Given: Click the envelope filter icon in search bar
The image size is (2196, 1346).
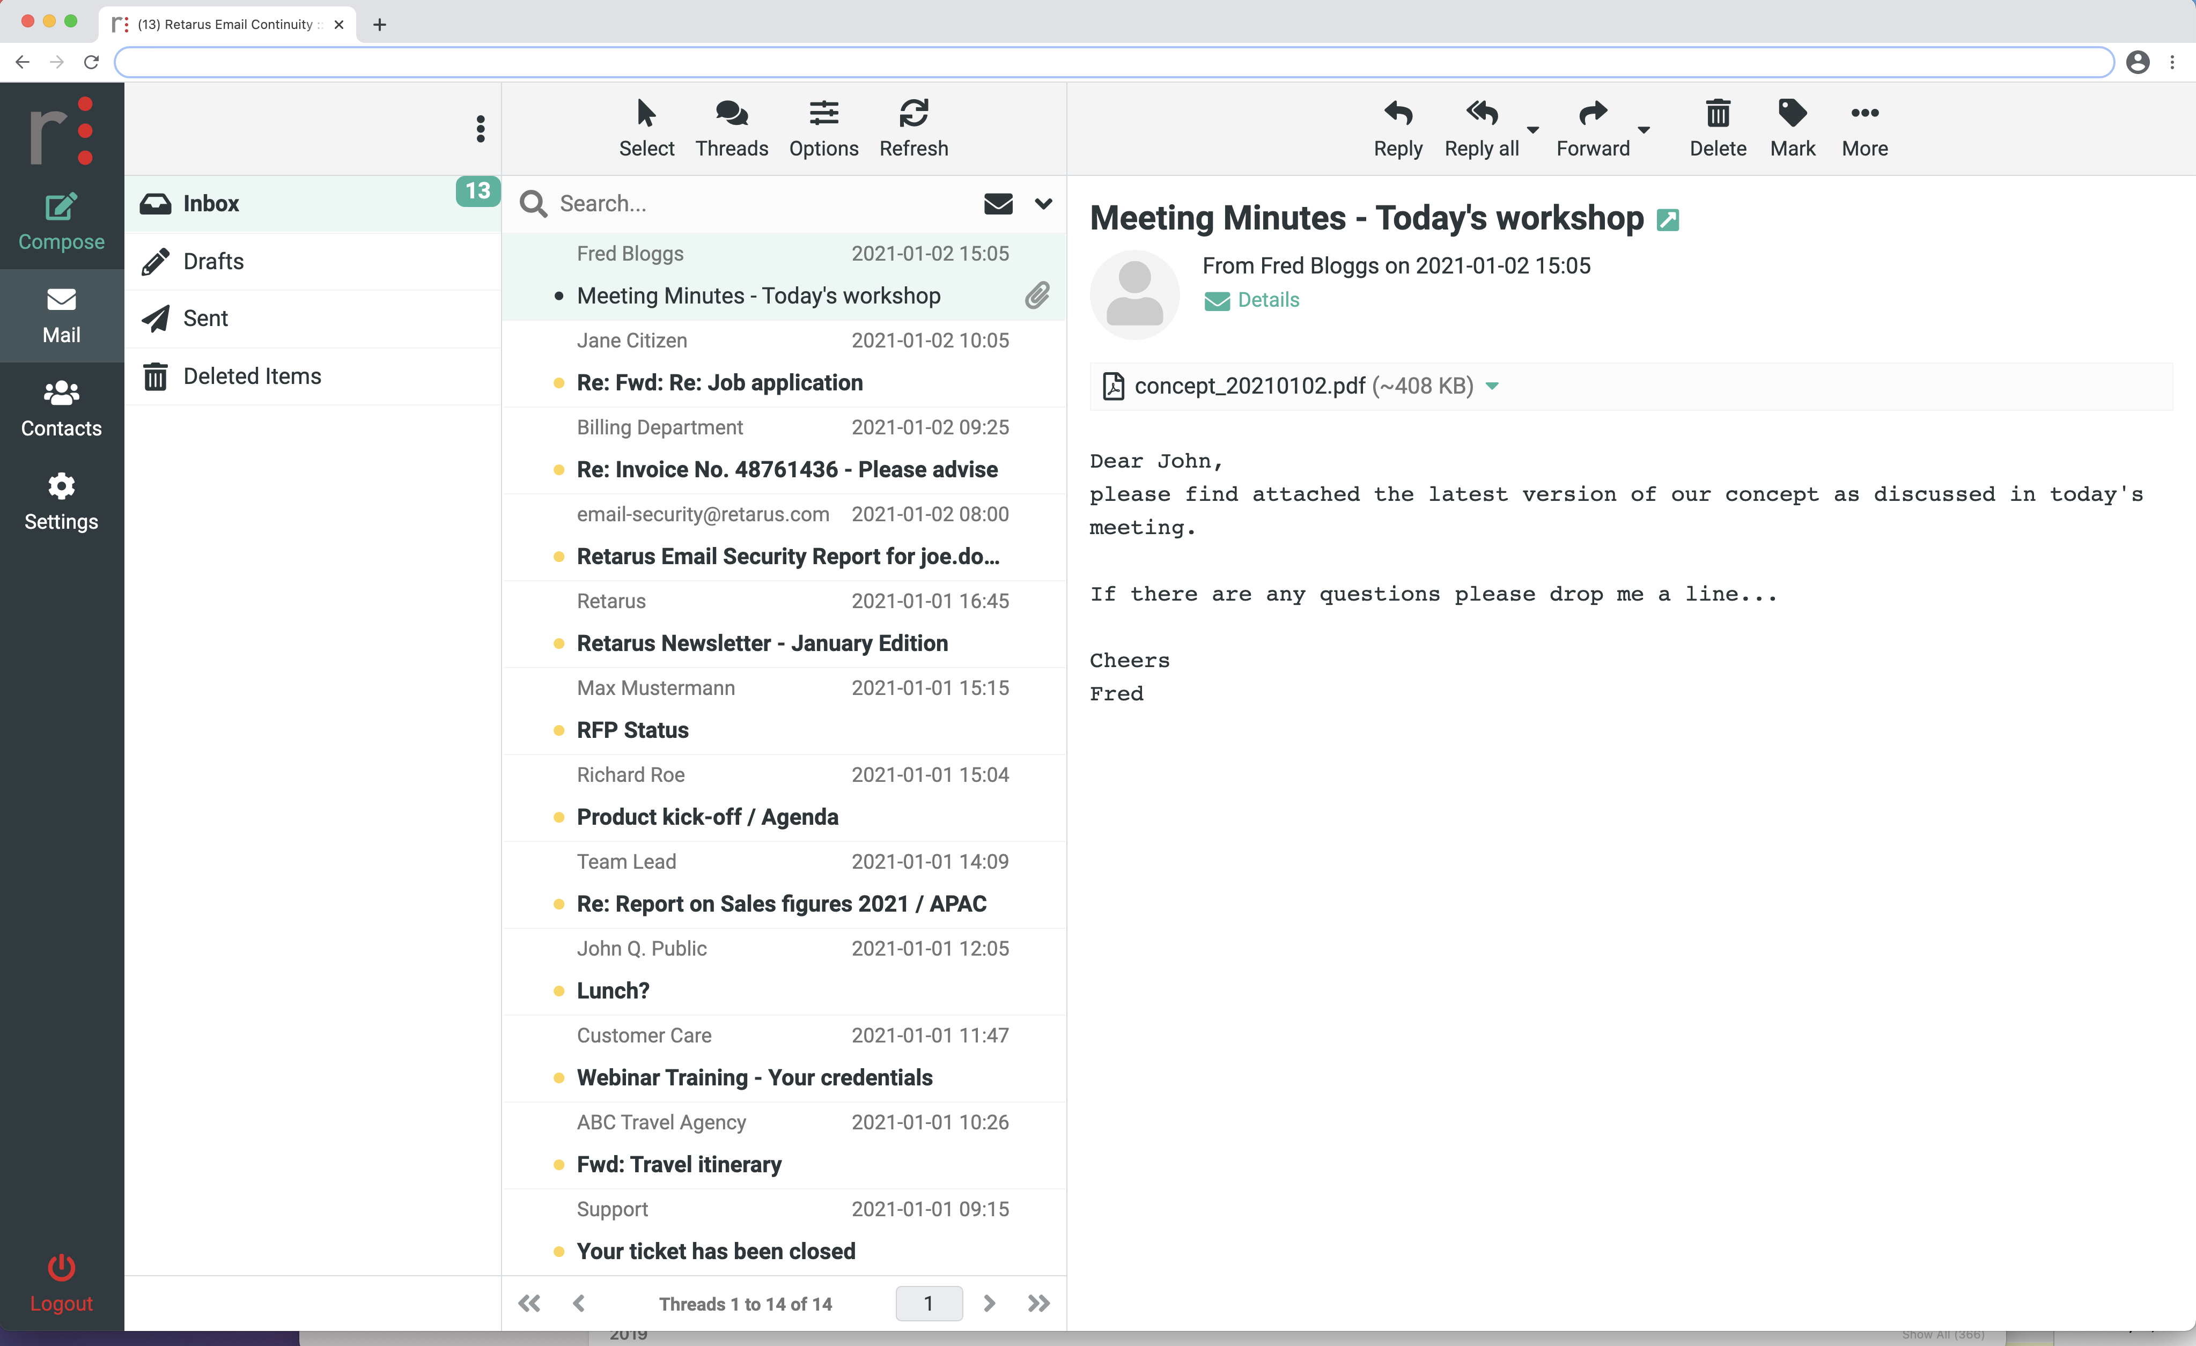Looking at the screenshot, I should (x=998, y=204).
